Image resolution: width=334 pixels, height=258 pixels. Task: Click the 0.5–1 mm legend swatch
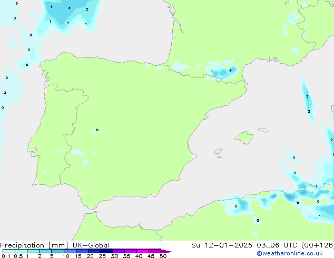pyautogui.click(x=21, y=251)
